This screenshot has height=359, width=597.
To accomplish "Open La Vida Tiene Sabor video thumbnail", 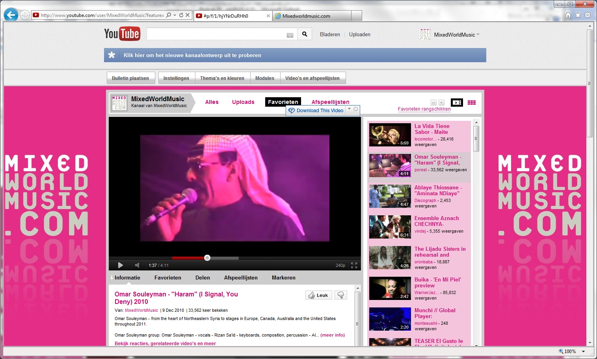I will tap(390, 135).
